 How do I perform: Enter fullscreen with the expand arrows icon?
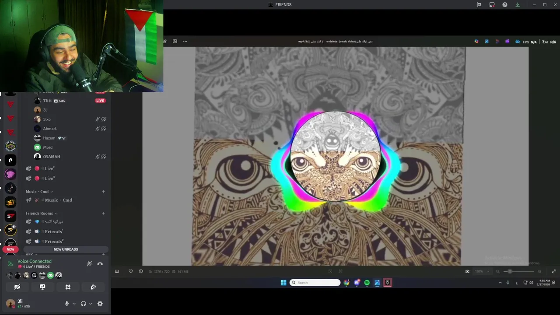point(553,272)
